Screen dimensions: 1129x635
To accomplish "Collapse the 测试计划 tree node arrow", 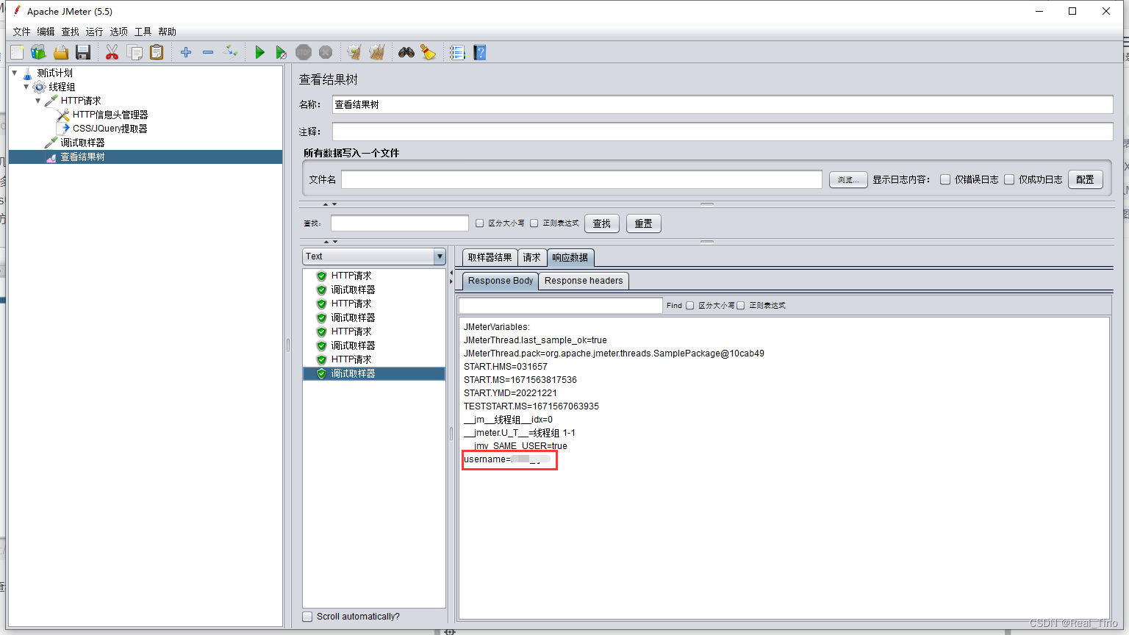I will (15, 73).
